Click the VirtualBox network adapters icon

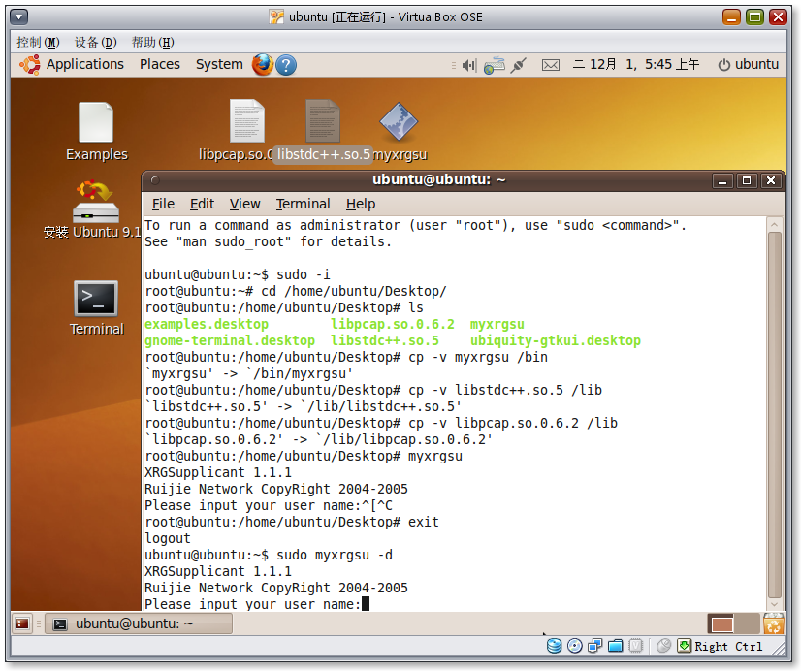click(x=595, y=646)
